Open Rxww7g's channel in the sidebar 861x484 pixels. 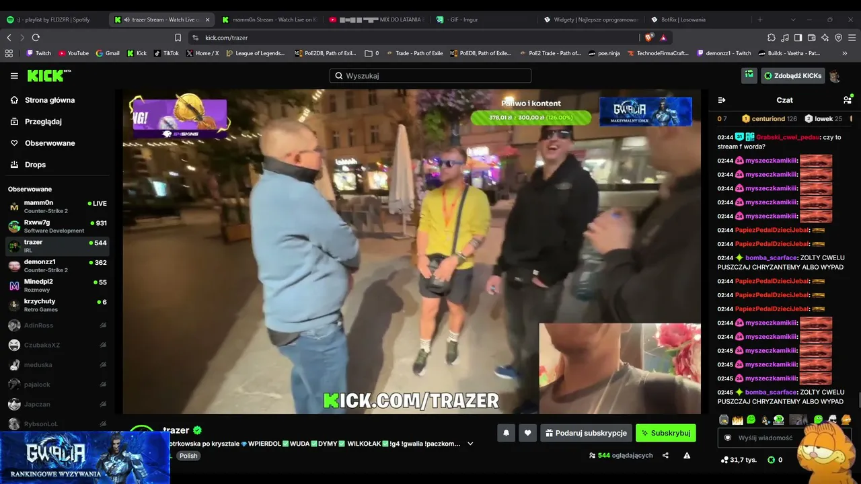57,227
